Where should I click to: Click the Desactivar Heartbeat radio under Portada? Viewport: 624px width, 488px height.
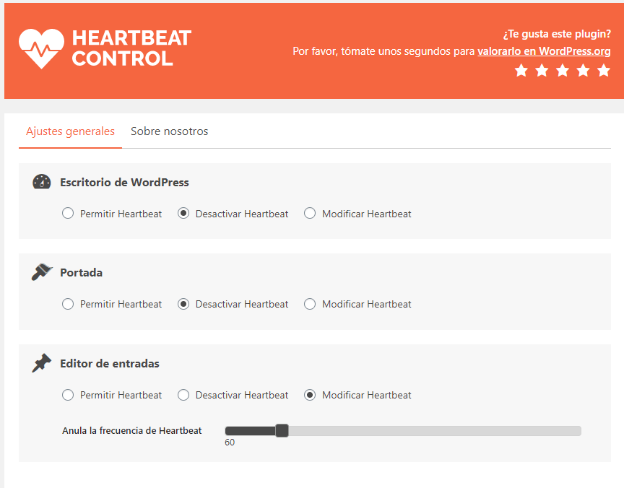(183, 304)
